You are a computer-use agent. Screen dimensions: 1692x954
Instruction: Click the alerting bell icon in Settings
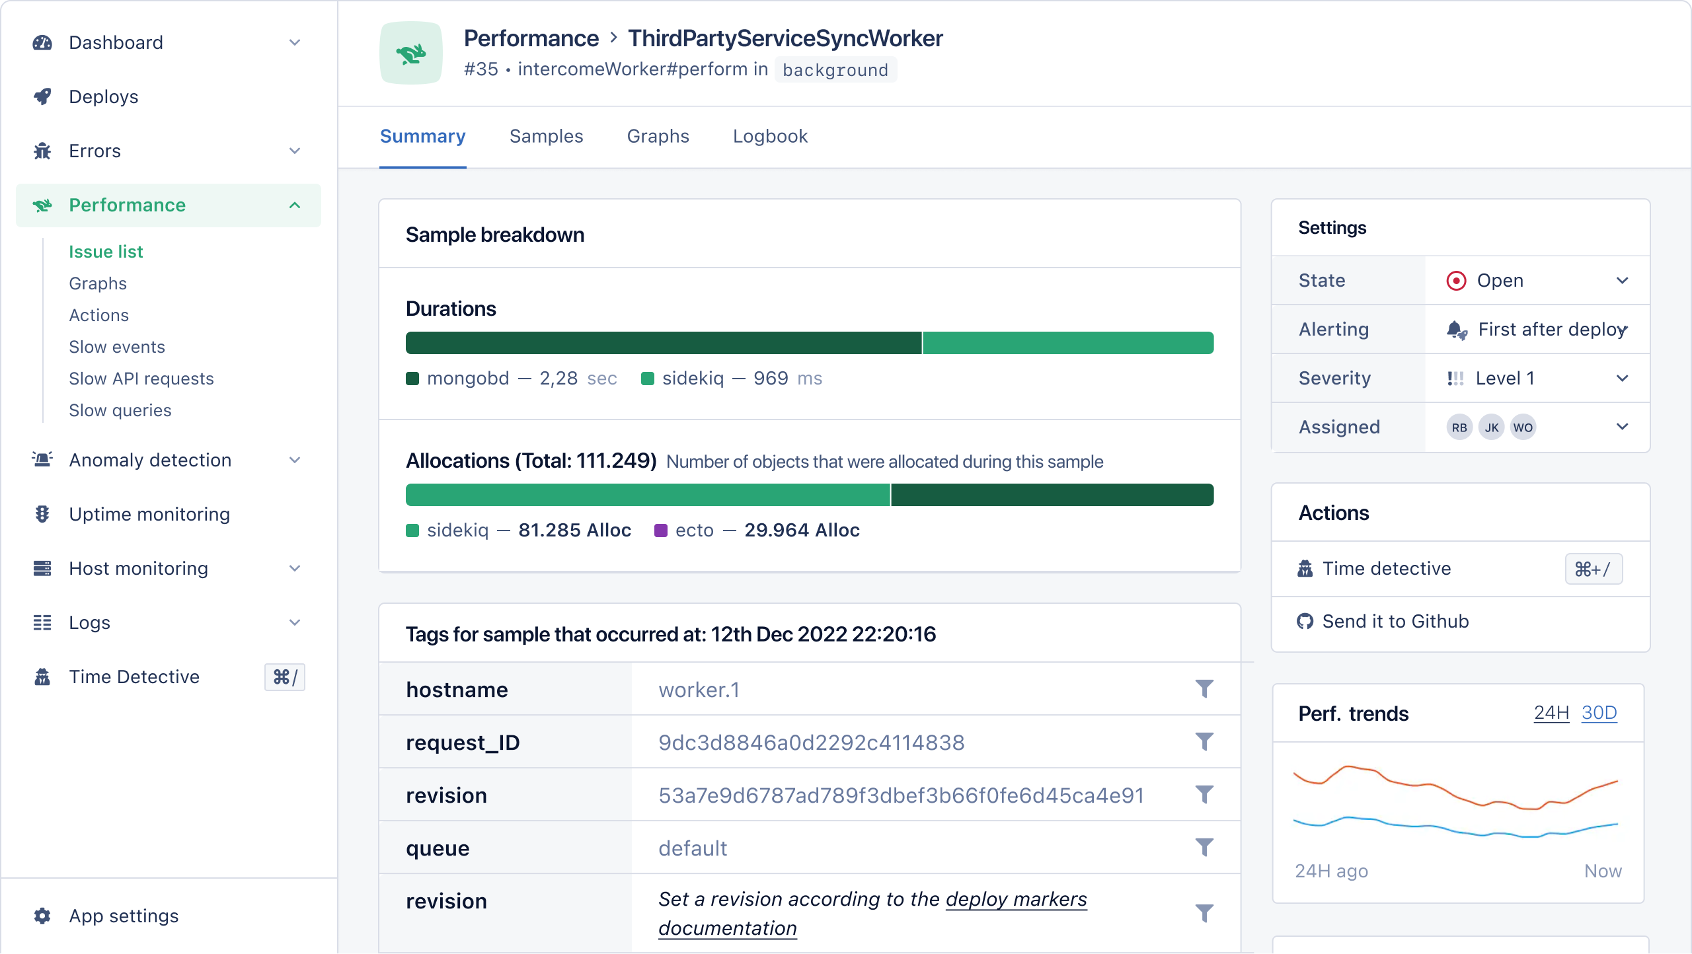pyautogui.click(x=1457, y=329)
